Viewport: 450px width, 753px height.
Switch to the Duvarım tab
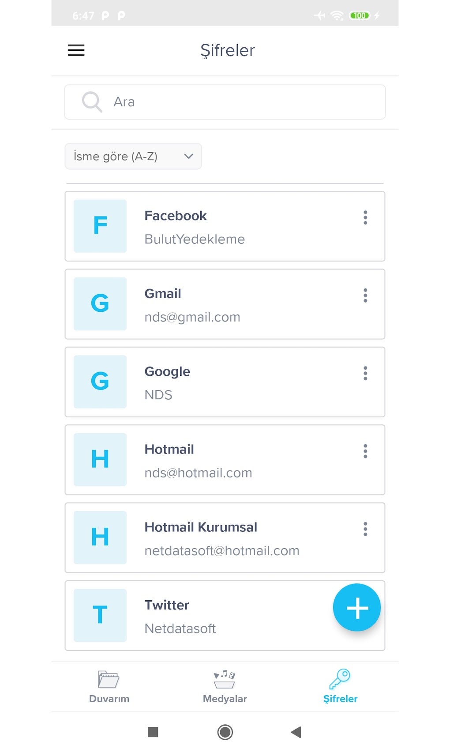pos(109,686)
